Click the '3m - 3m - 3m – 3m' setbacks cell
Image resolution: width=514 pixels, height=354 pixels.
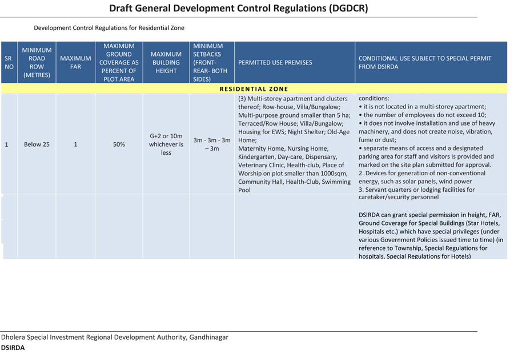coord(211,144)
